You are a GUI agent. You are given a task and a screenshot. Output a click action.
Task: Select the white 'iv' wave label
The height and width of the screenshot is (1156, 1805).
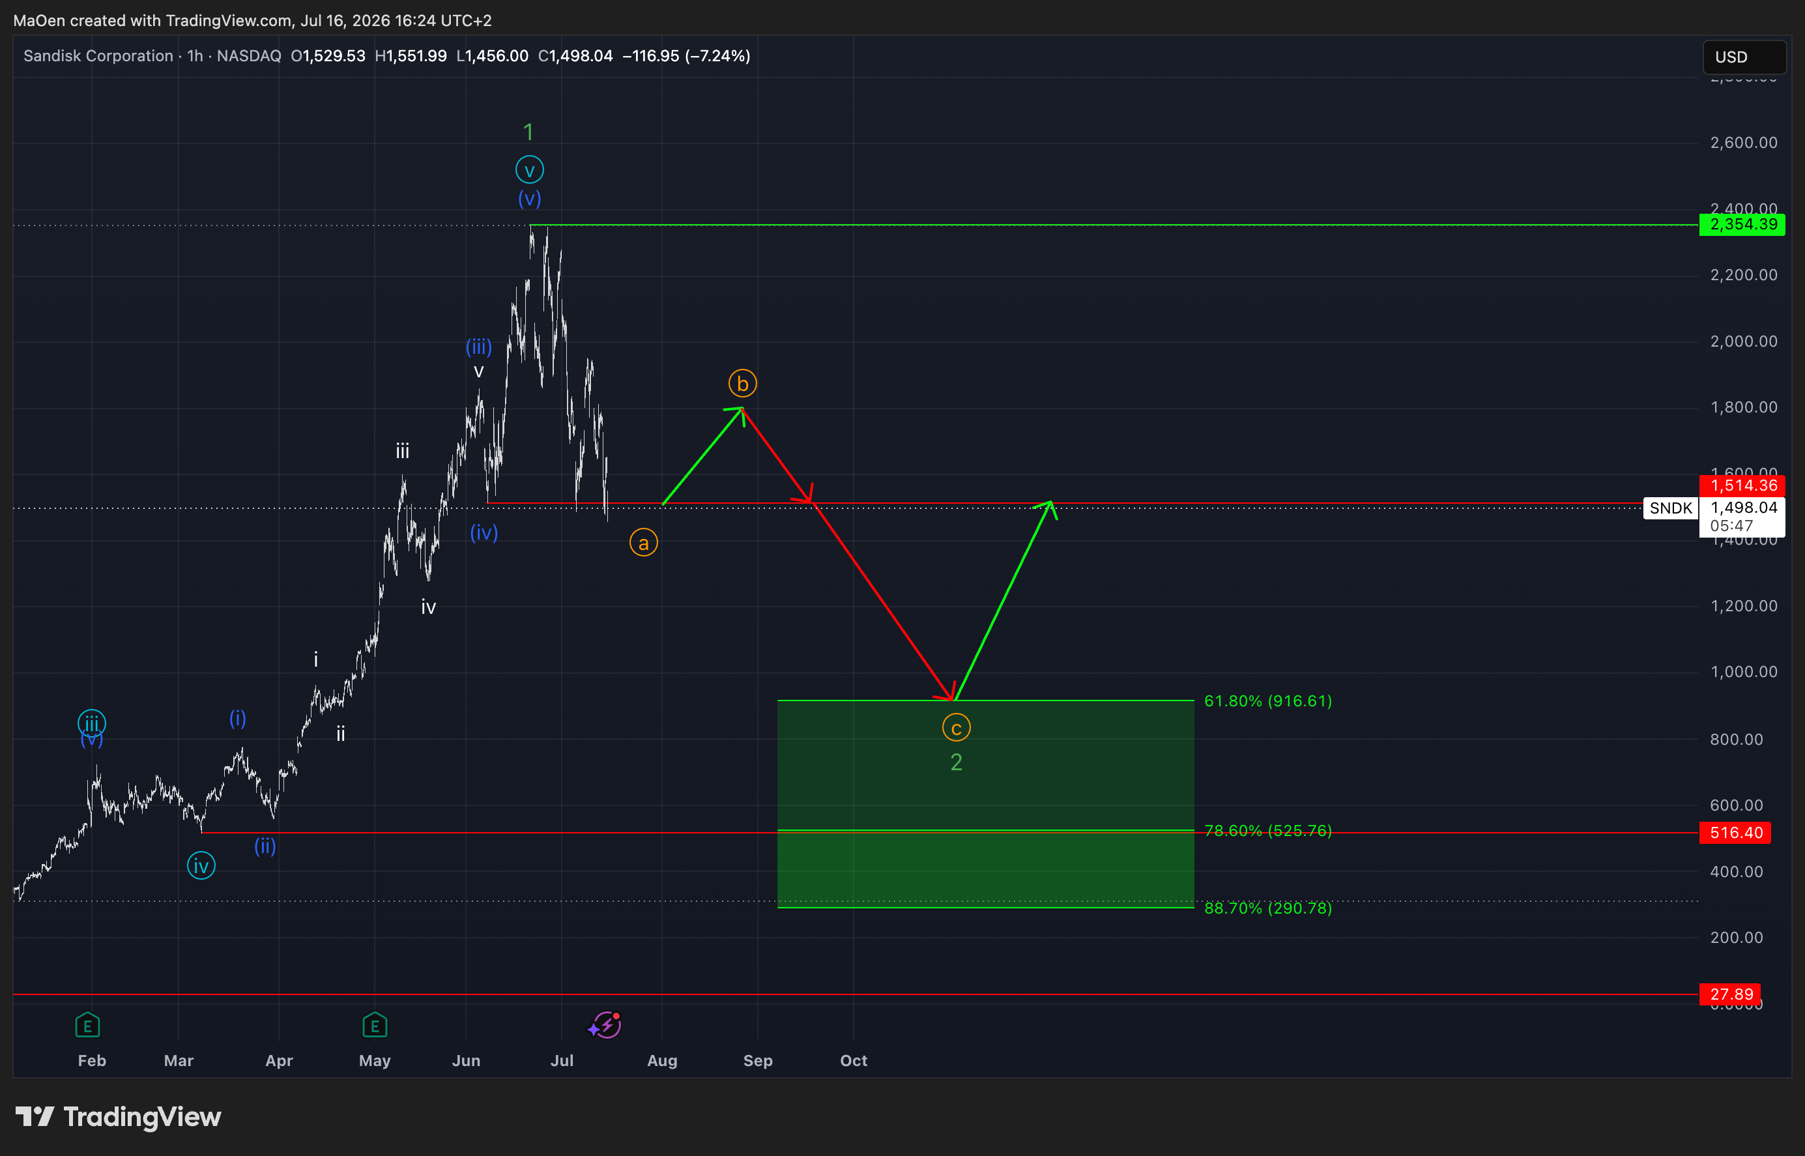point(429,607)
